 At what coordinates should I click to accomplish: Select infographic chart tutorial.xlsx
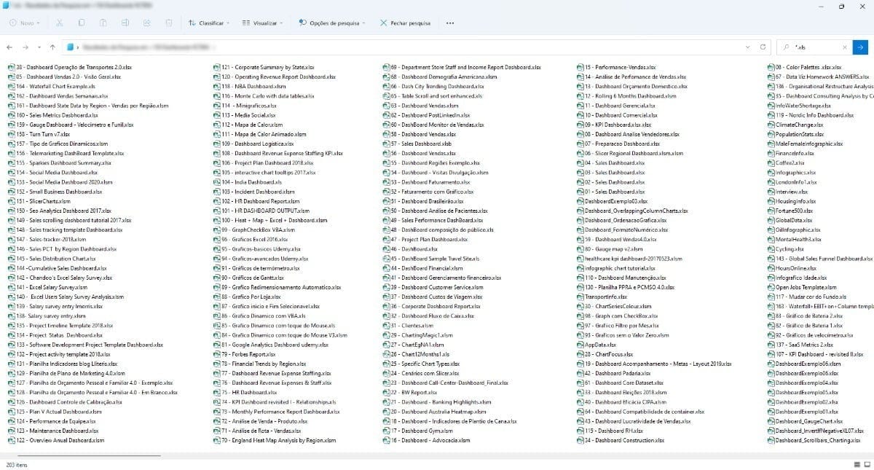(617, 268)
